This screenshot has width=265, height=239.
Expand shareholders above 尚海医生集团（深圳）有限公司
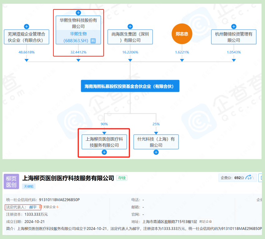[130, 27]
